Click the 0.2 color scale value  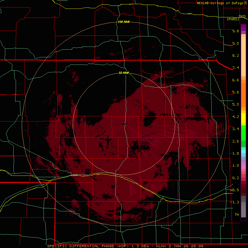[x=236, y=178]
